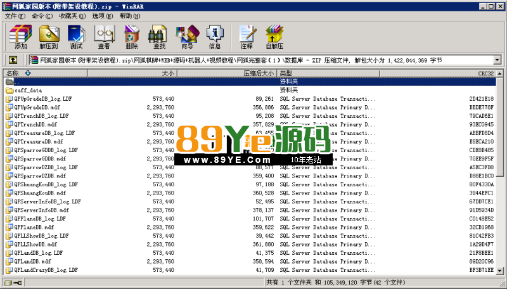Image resolution: width=507 pixels, height=289 pixels.
Task: Select the QPSparrowGDDB.mdf file
Action: click(40, 158)
